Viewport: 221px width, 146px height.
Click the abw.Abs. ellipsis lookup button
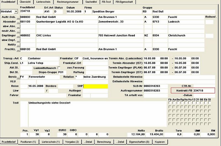(x=18, y=27)
